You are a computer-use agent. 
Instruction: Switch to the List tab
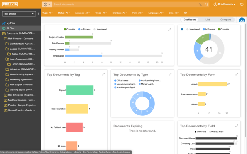click(x=208, y=20)
